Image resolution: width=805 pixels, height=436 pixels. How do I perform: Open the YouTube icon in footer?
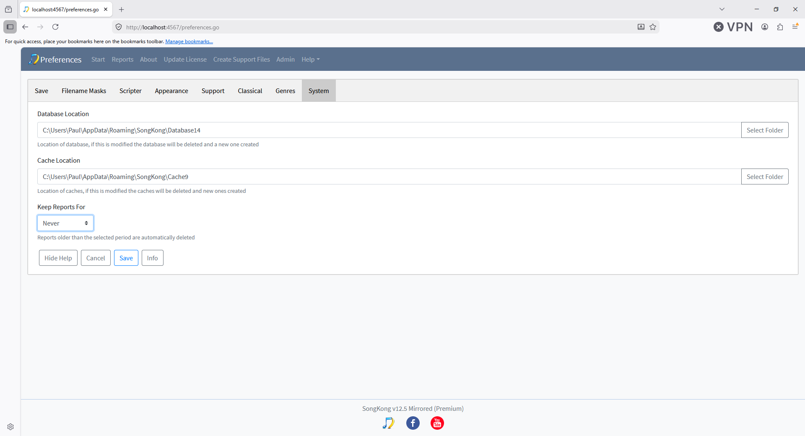pos(437,423)
